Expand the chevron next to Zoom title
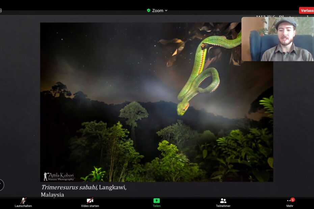314x209 pixels. tap(166, 11)
